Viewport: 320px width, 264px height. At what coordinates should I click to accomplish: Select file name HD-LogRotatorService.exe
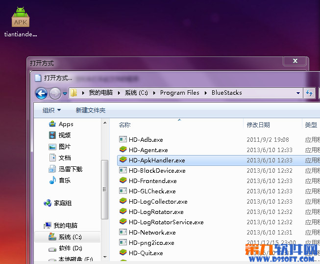[166, 222]
